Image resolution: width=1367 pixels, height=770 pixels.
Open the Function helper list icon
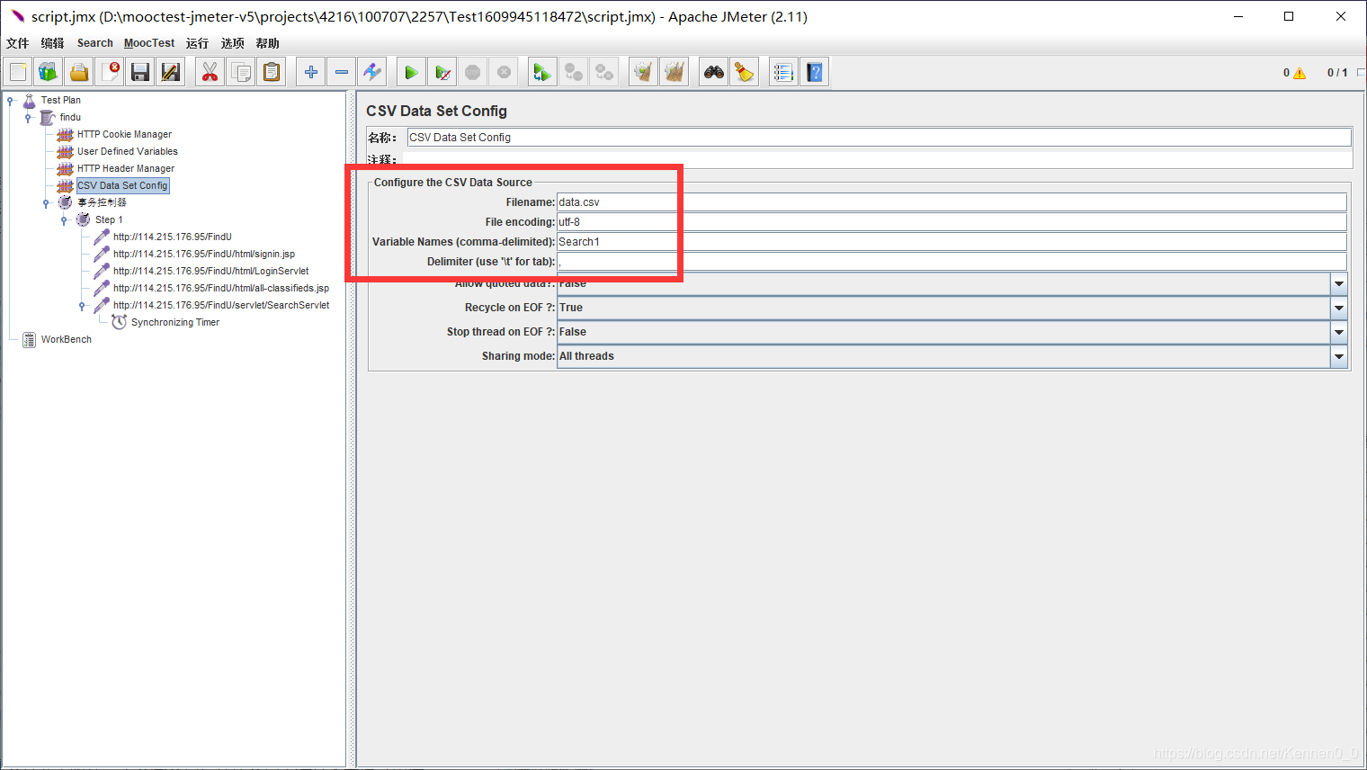coord(783,72)
